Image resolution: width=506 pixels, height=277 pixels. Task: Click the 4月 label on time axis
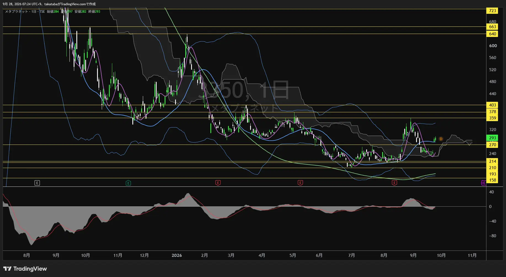(x=262, y=255)
